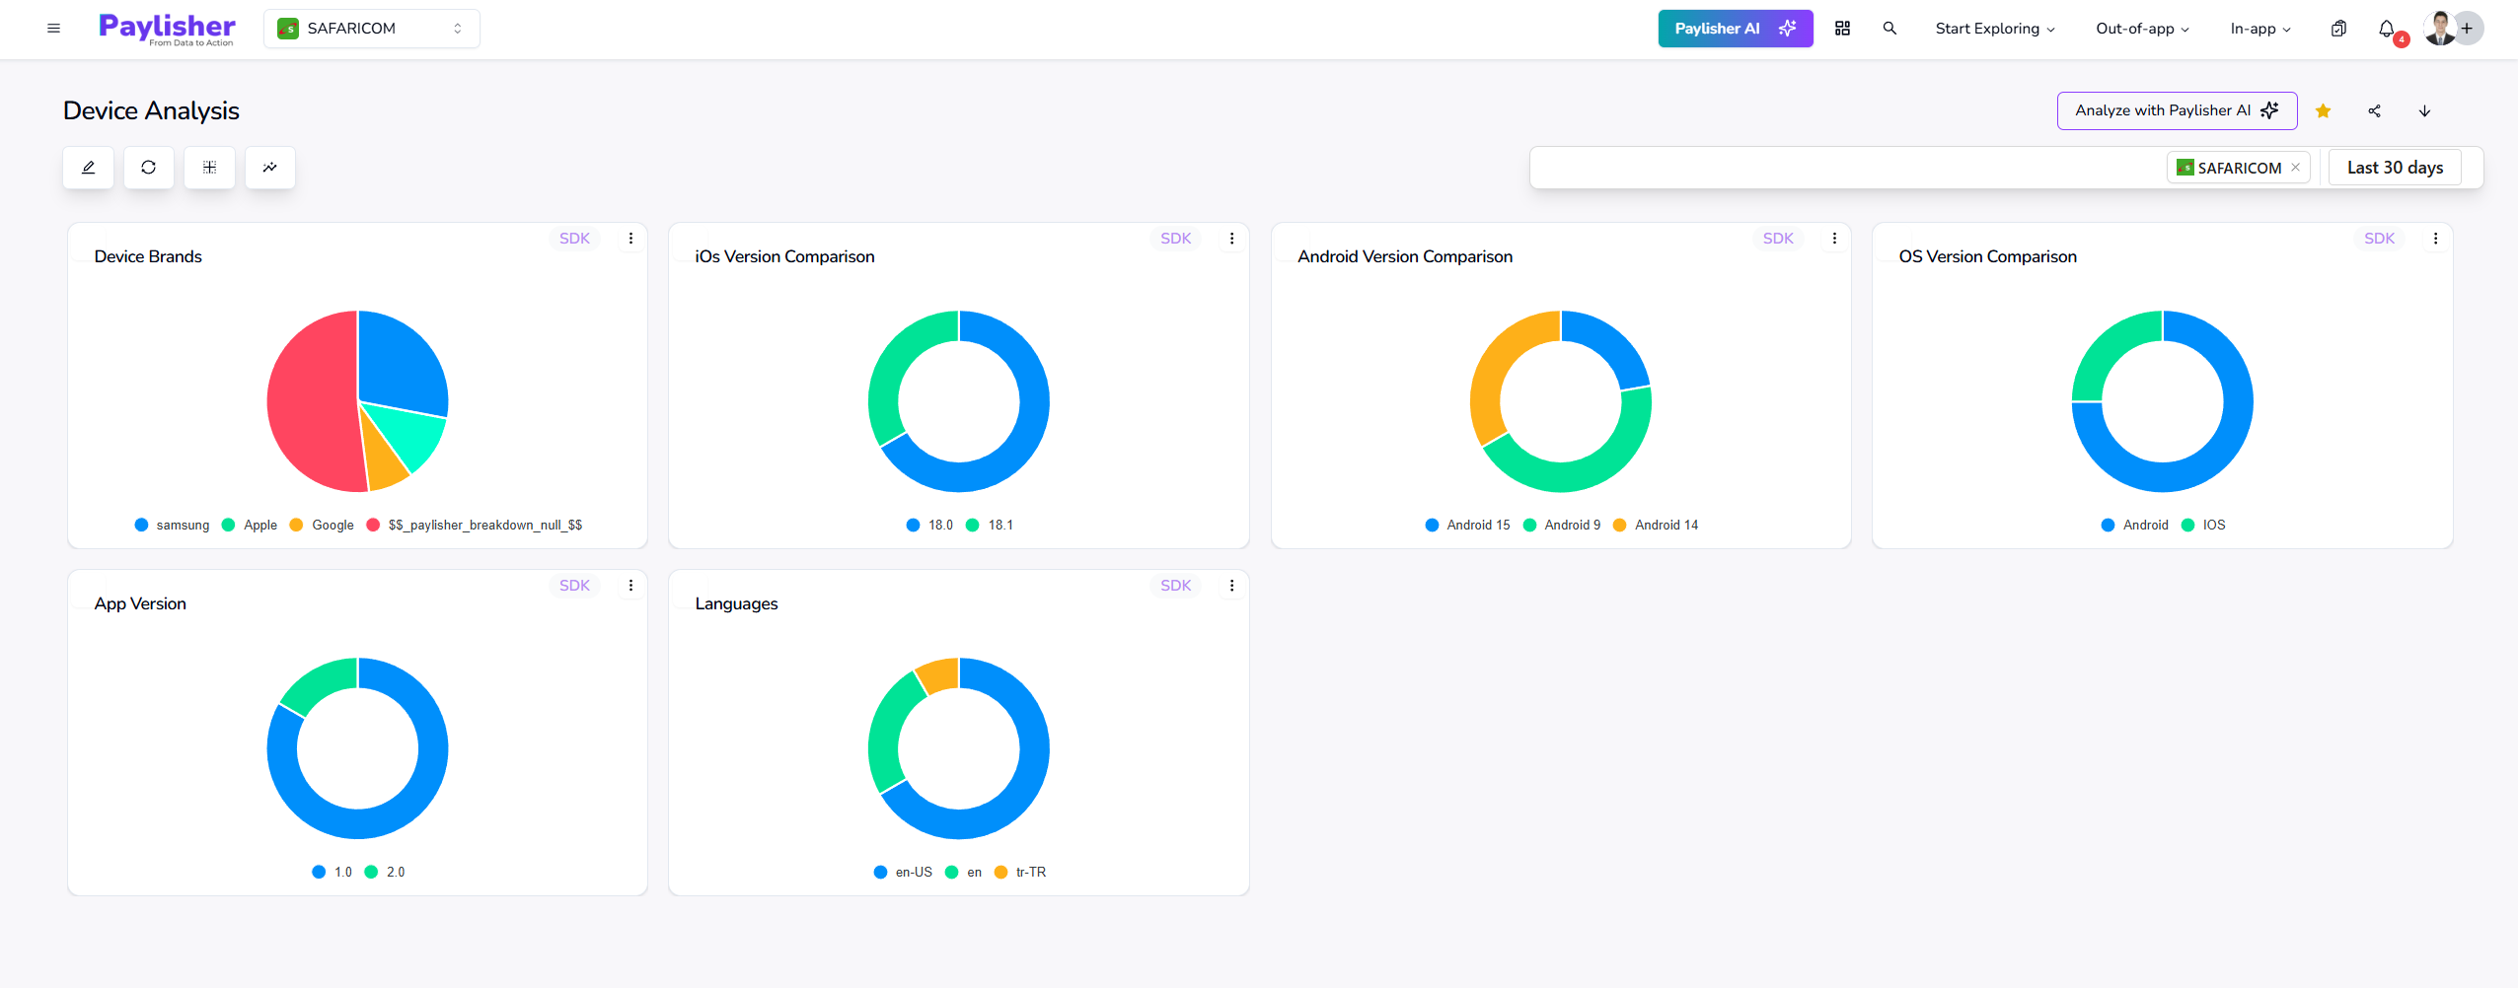Share the dashboard via share icon
Viewport: 2518px width, 988px height.
coord(2374,111)
